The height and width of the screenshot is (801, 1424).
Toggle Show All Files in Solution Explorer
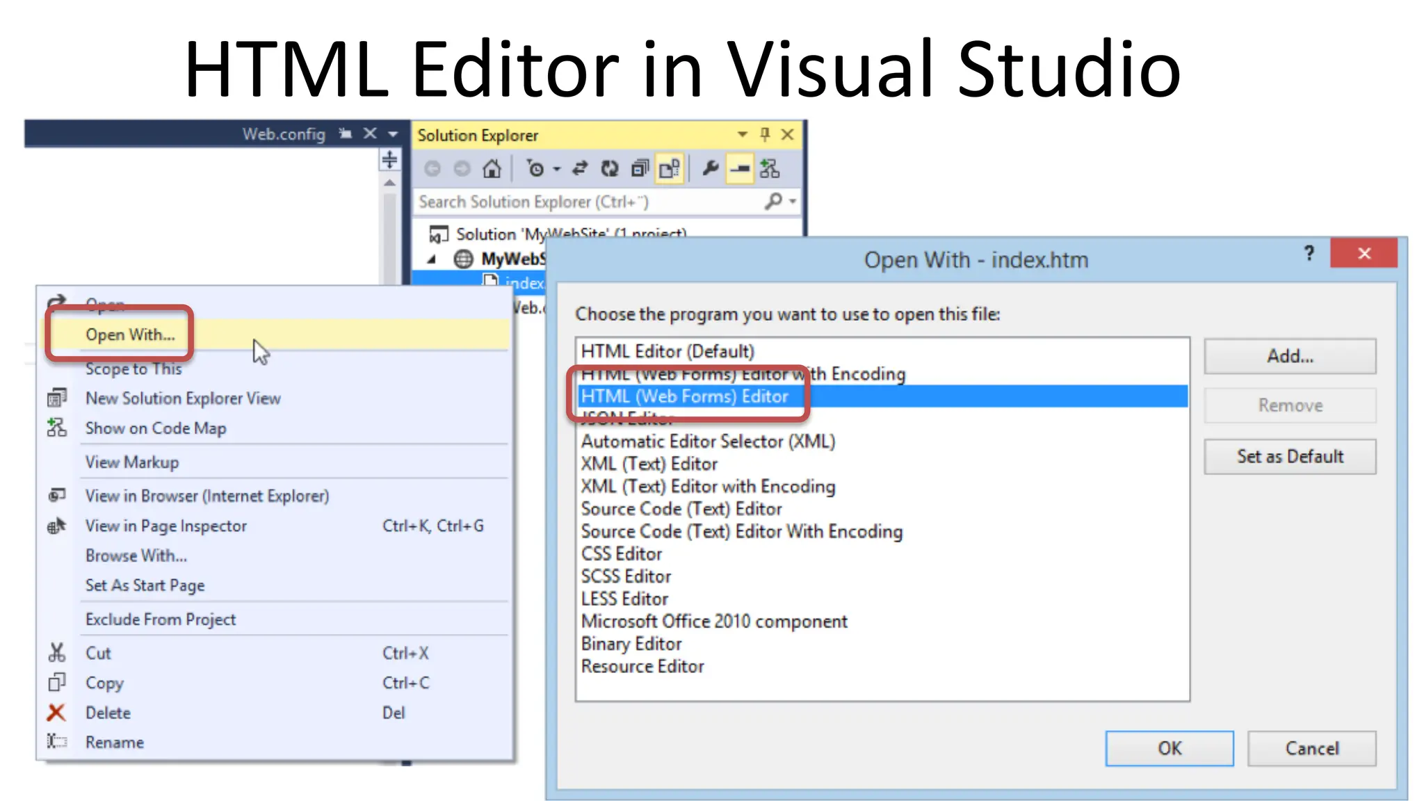pos(670,169)
